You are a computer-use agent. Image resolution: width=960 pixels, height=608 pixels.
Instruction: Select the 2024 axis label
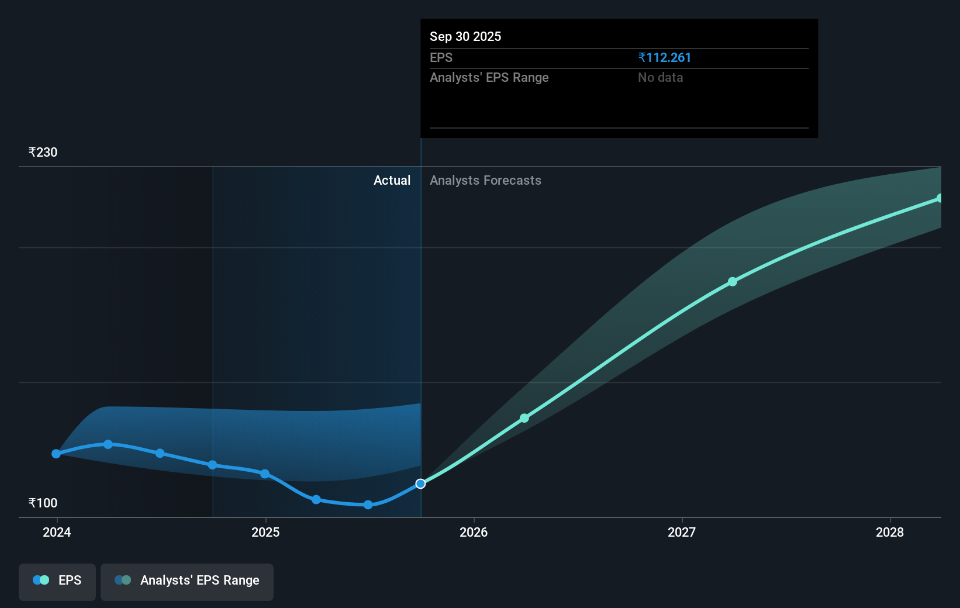click(56, 533)
